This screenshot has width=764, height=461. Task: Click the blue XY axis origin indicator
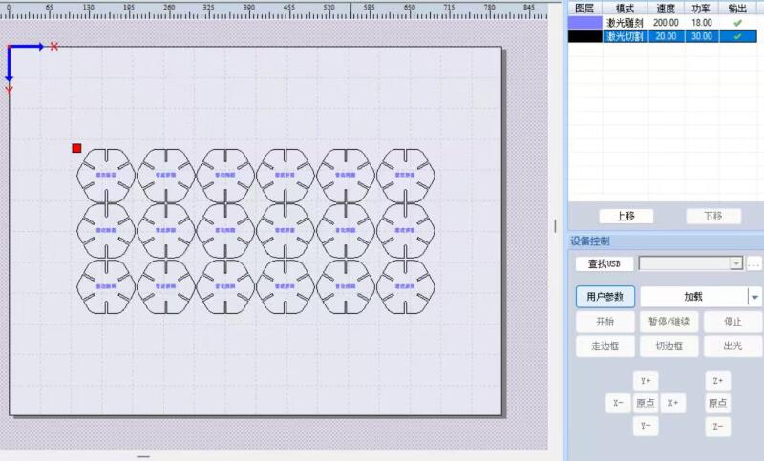point(11,48)
